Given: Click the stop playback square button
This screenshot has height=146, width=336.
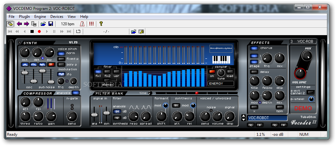Looking at the screenshot, I should [32, 32].
